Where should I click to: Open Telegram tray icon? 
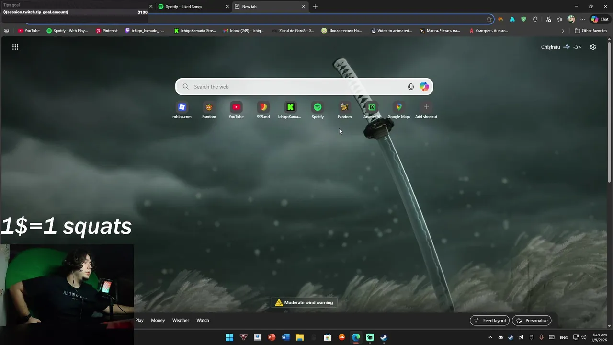point(521,337)
